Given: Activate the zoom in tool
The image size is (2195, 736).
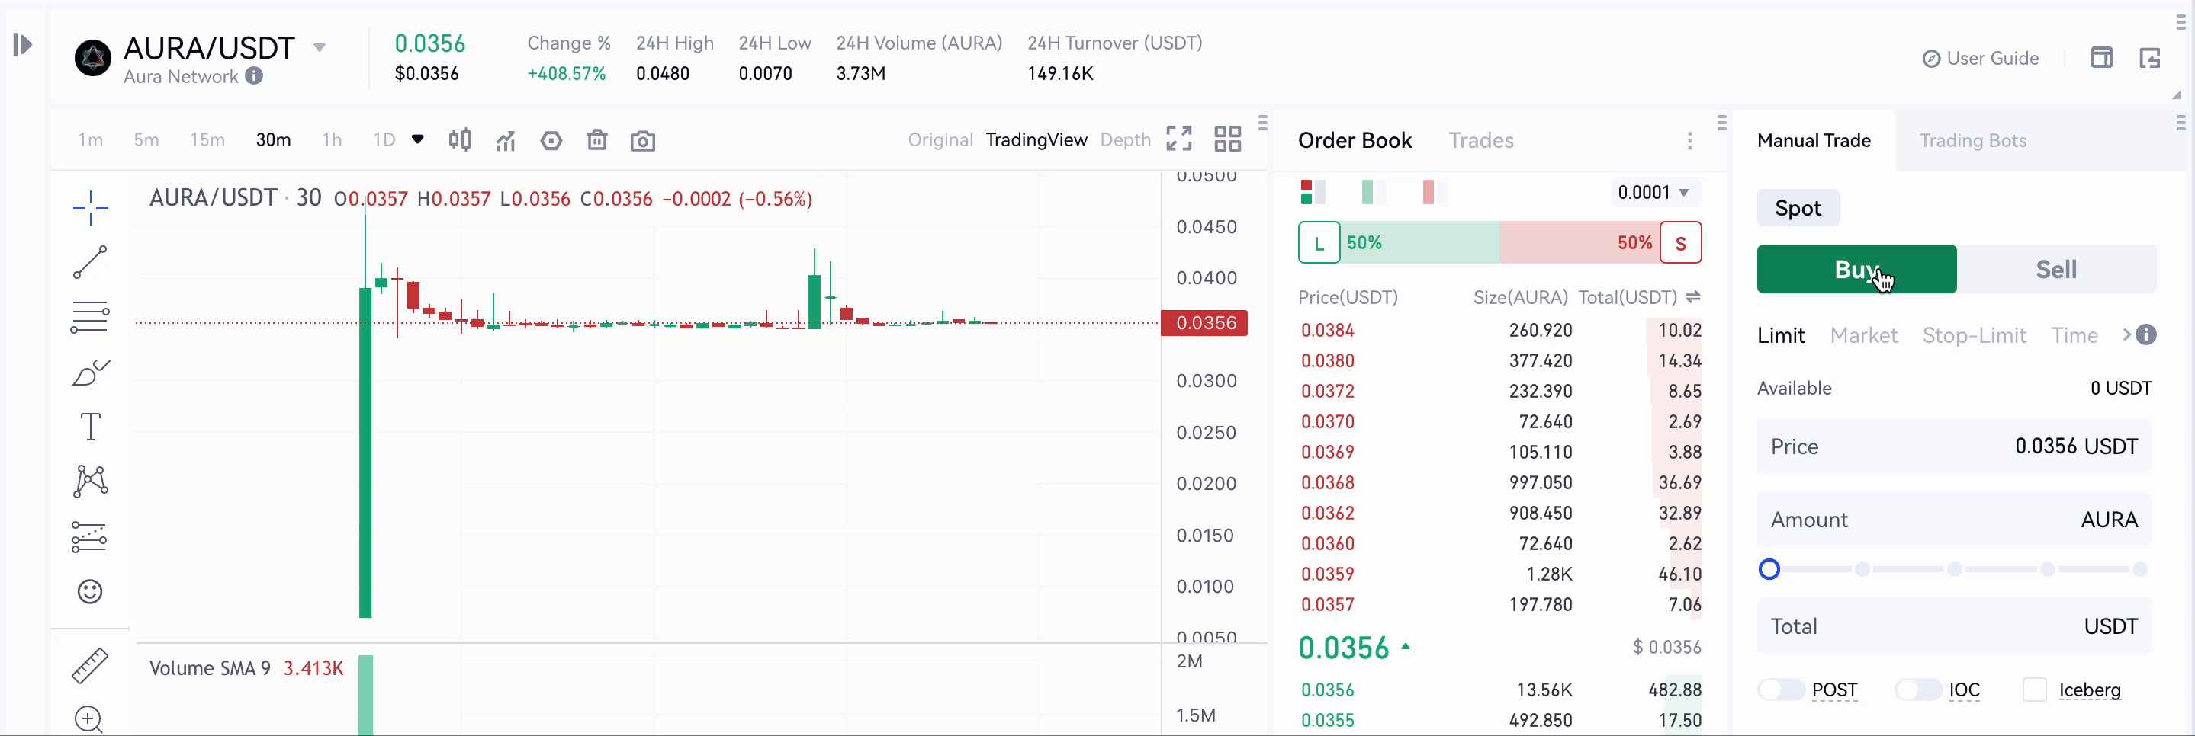Looking at the screenshot, I should point(88,720).
